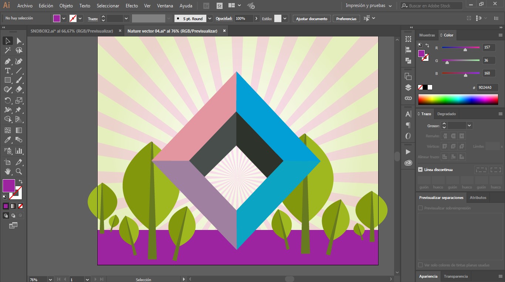
Task: Set toolbar paint mode to Gradient
Action: [13, 206]
